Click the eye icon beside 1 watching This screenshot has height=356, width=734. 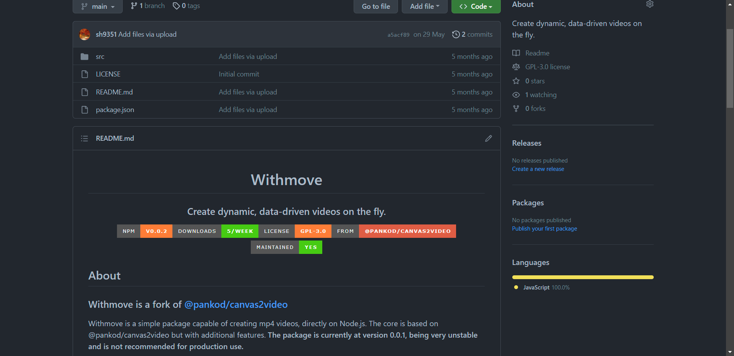(516, 95)
